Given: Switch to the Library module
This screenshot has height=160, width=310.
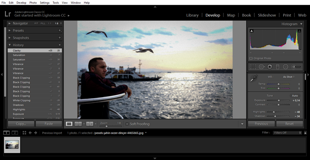Looking at the screenshot, I should point(192,15).
